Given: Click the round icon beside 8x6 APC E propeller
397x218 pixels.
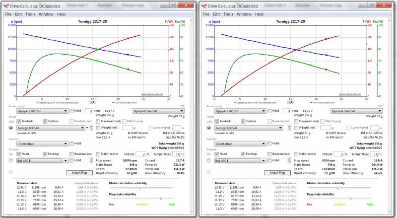Looking at the screenshot, I should (10, 160).
